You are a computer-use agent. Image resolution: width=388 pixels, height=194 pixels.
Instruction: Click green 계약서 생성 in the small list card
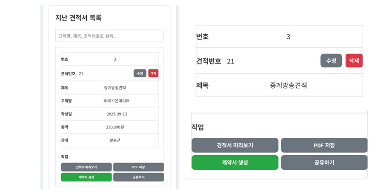click(86, 177)
